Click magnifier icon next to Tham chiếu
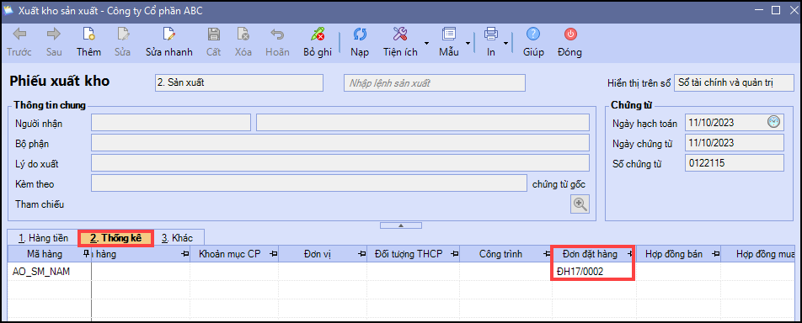The width and height of the screenshot is (802, 323). pyautogui.click(x=580, y=204)
